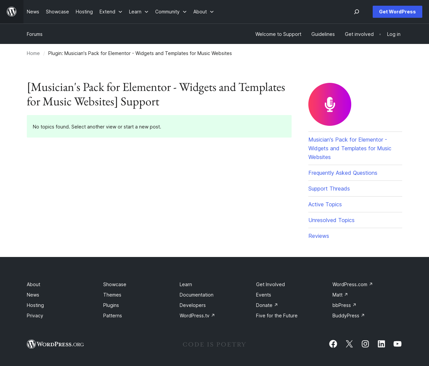
Task: Open Support Threads link
Action: coord(329,189)
